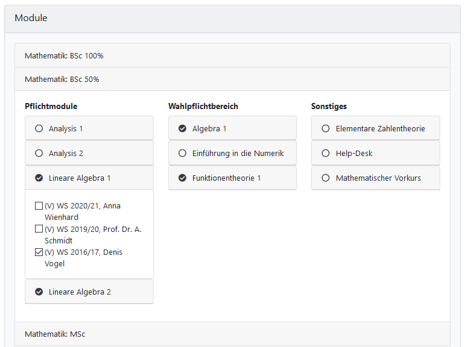
Task: Open the Help-Desk module entry
Action: (354, 153)
